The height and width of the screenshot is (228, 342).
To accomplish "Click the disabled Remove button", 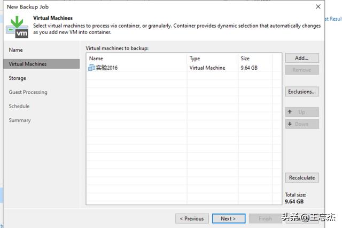I will (302, 70).
